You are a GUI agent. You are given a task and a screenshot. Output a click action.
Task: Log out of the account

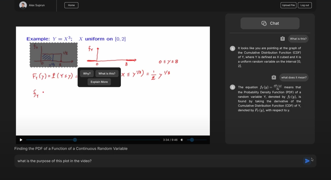pyautogui.click(x=305, y=5)
